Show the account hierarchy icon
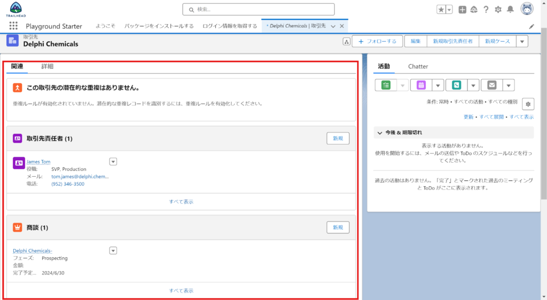Viewport: 547px width, 300px height. pyautogui.click(x=346, y=42)
